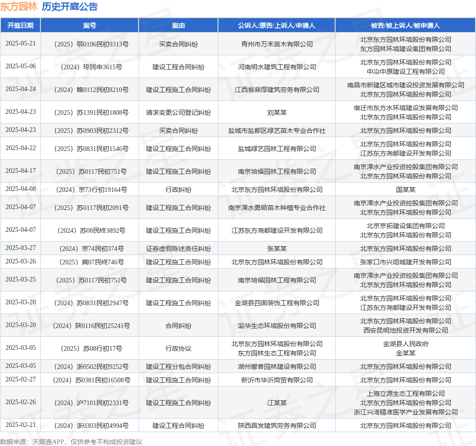Click defendant 北京京拓建设集团有限公司
The image size is (476, 446).
[x=405, y=226]
